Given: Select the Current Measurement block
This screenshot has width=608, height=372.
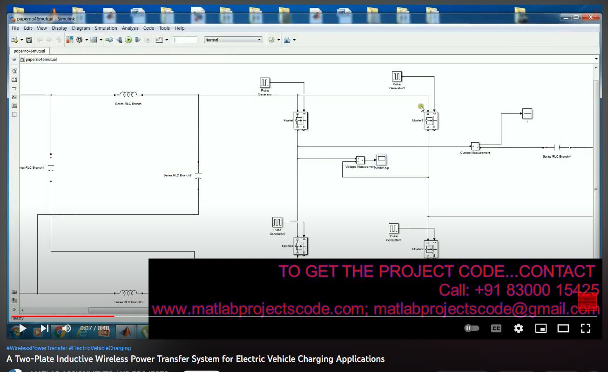Looking at the screenshot, I should 475,146.
